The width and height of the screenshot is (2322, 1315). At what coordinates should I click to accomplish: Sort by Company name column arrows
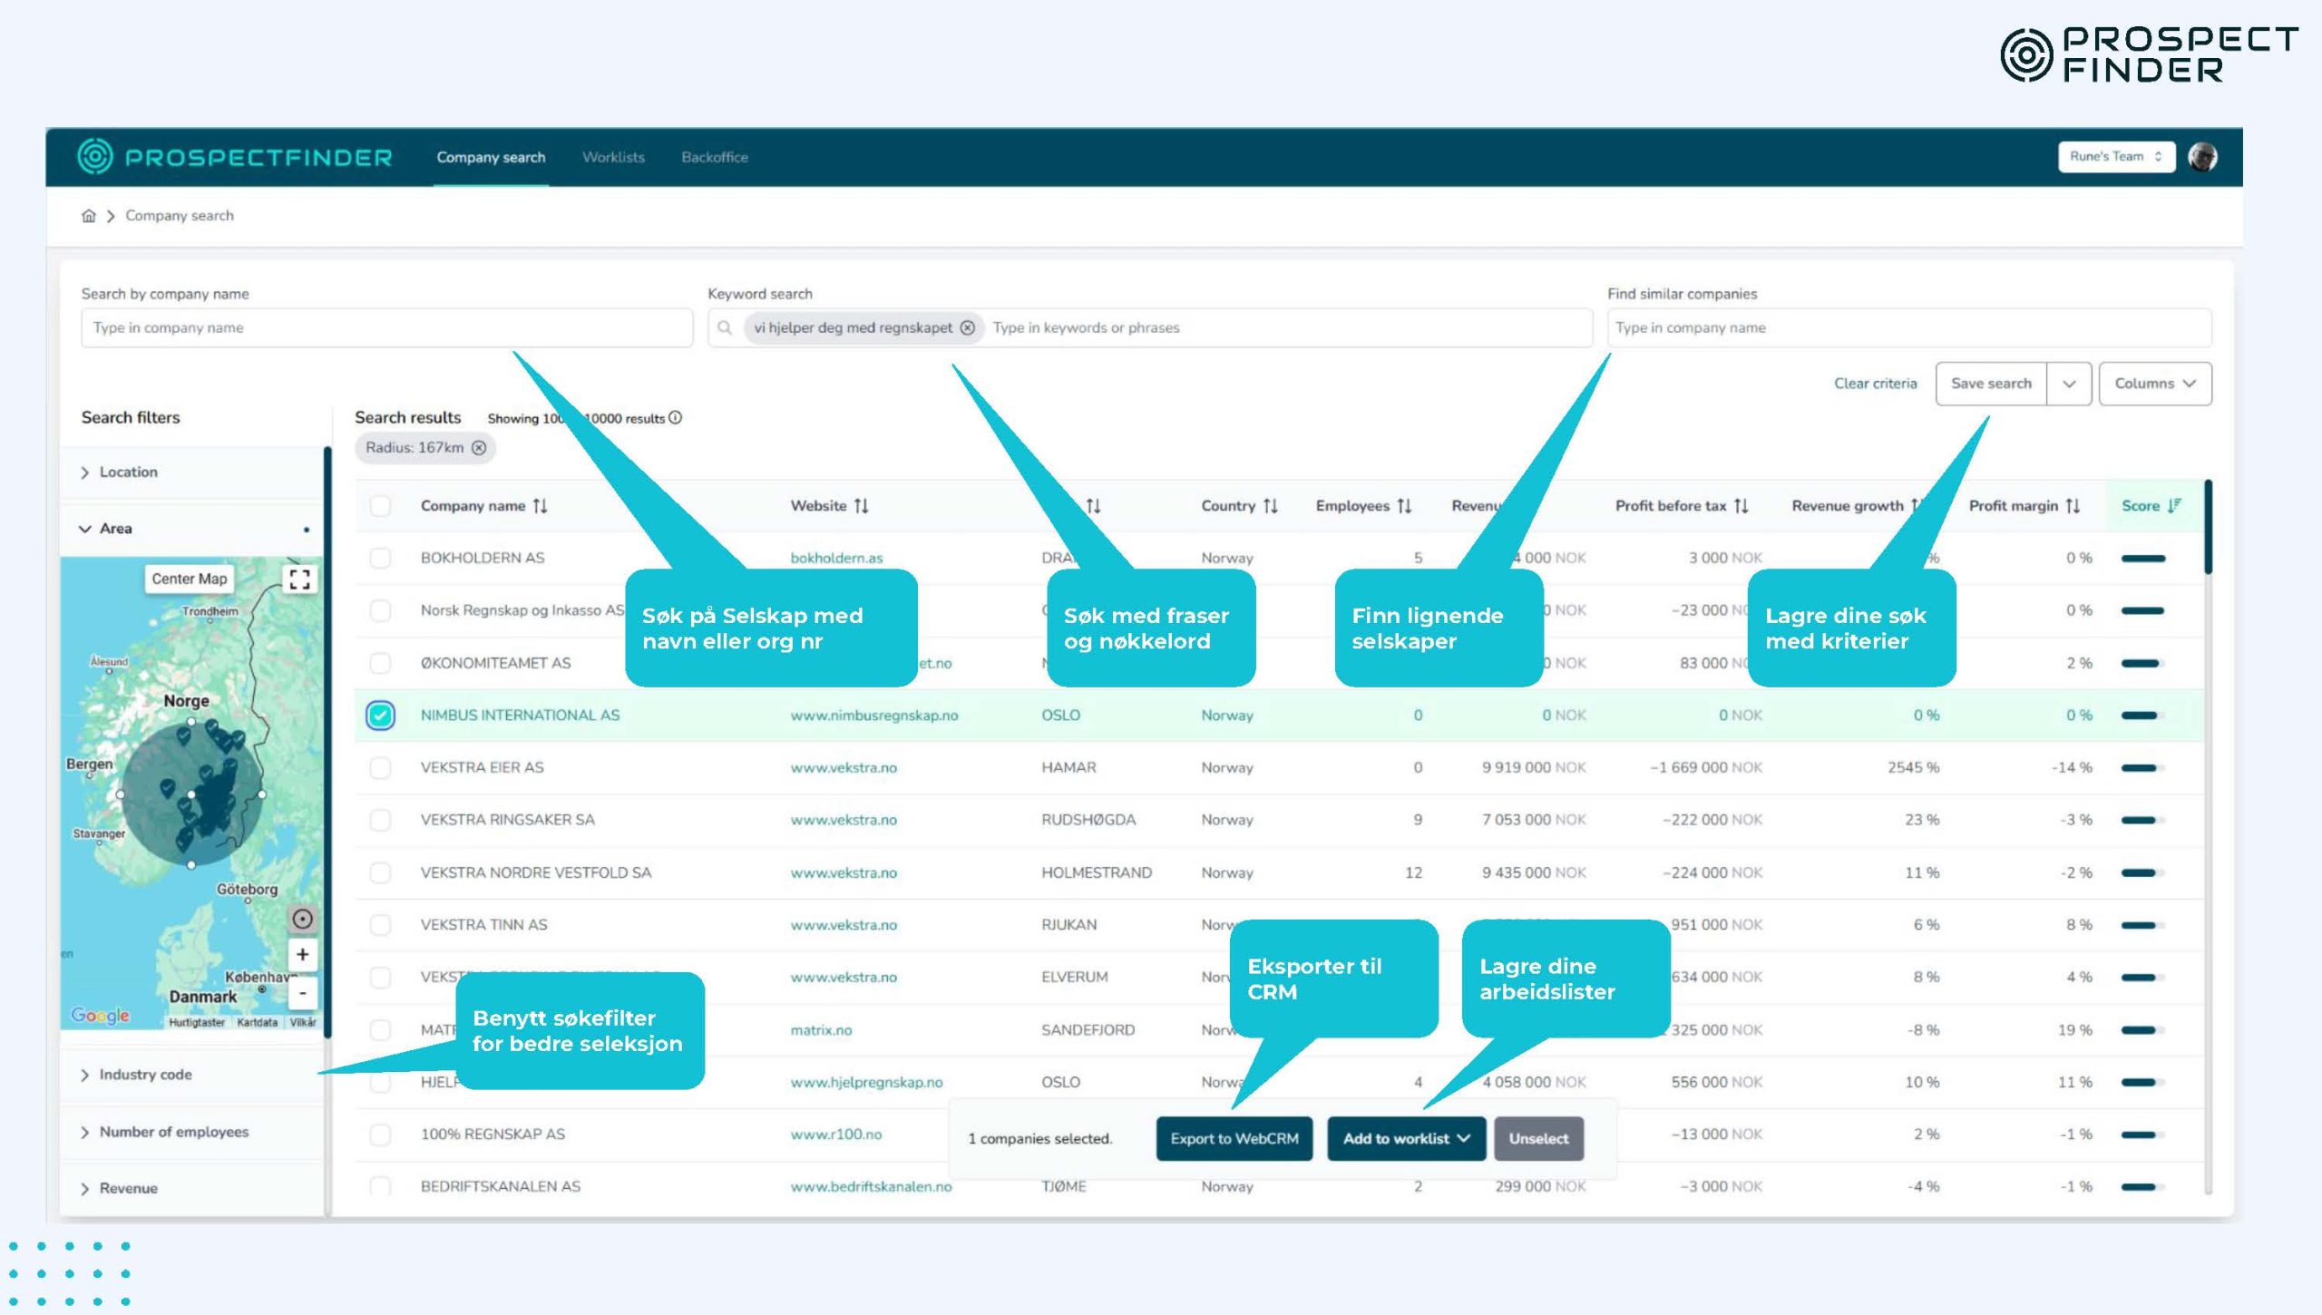click(x=541, y=506)
